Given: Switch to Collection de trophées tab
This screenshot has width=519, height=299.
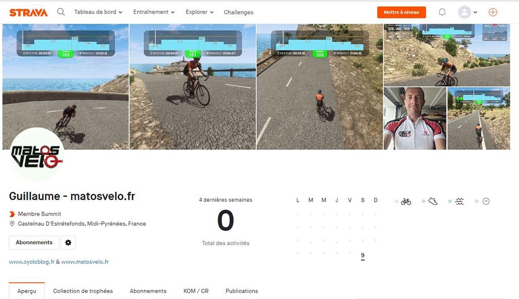Looking at the screenshot, I should [83, 291].
